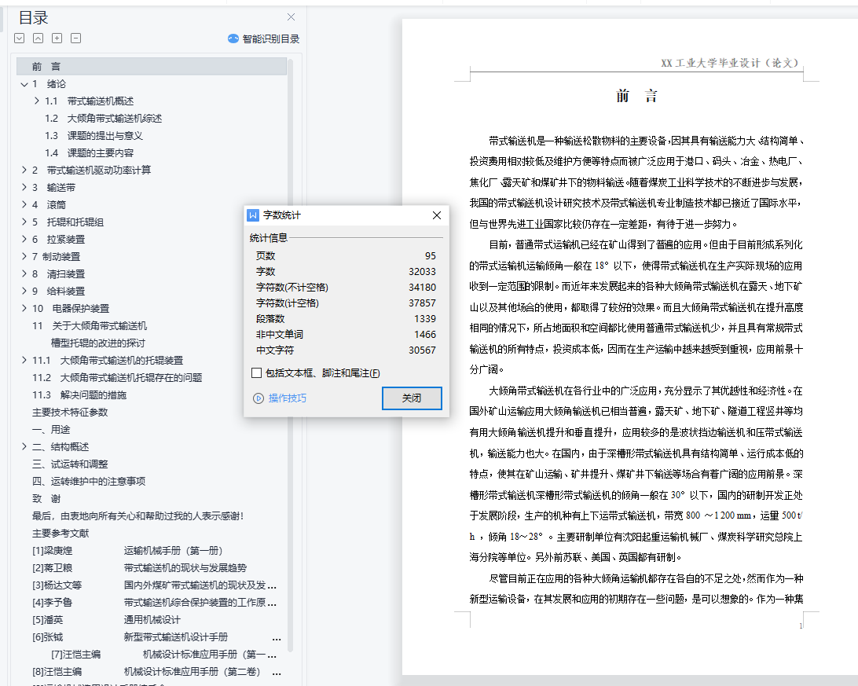
Task: Click the 中文字符 value 30567
Action: pyautogui.click(x=423, y=350)
